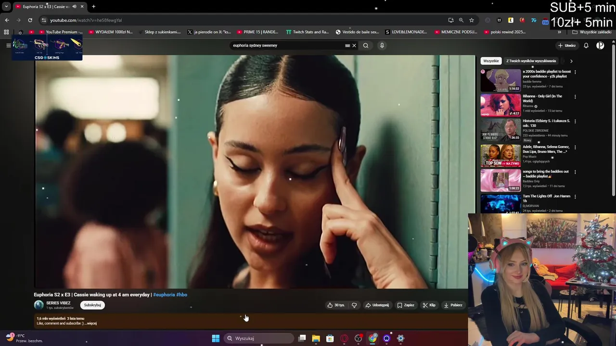Download the video with Pobierz
616x346 pixels.
(453, 305)
